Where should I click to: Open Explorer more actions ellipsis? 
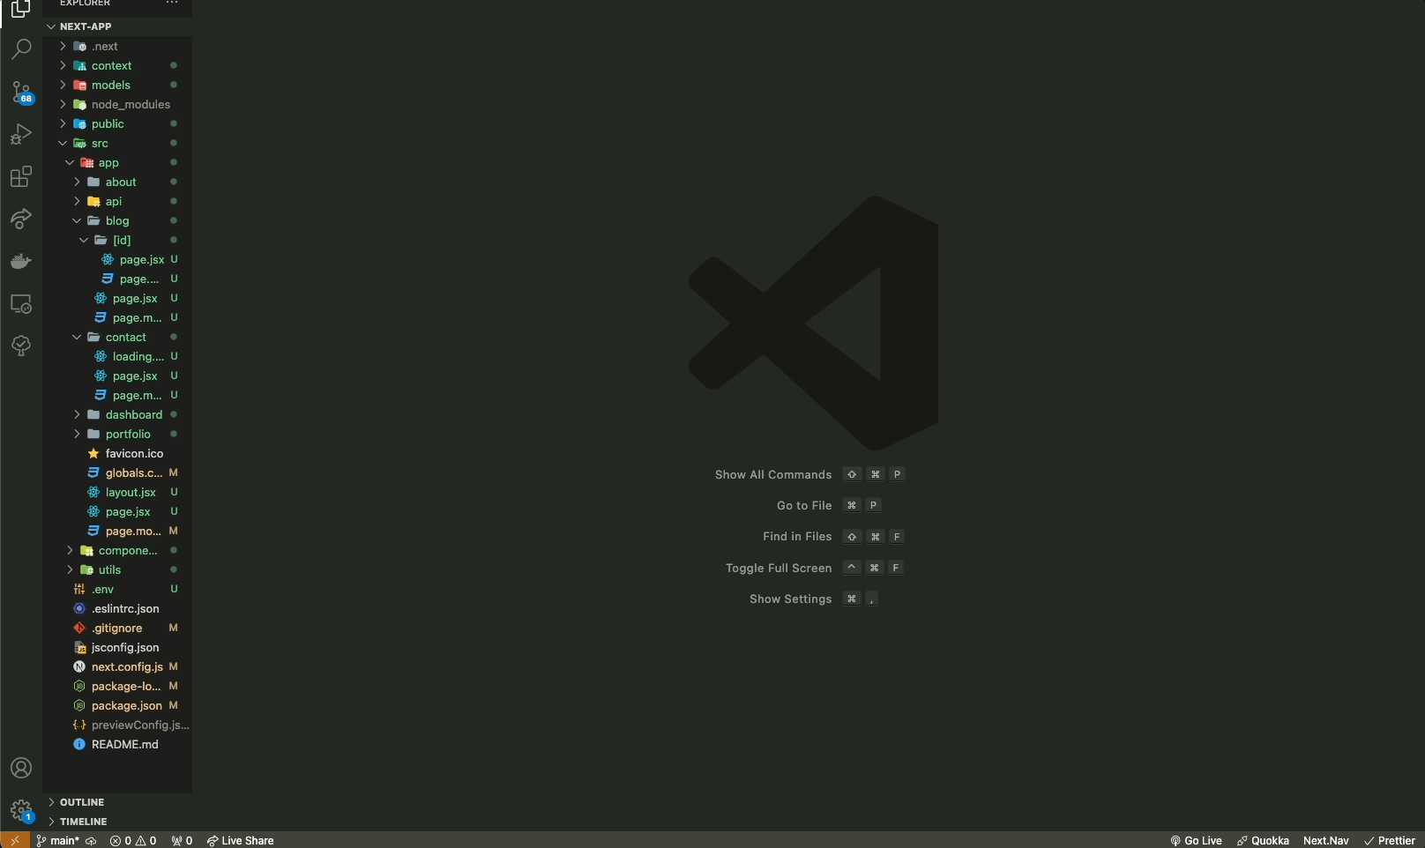click(172, 4)
